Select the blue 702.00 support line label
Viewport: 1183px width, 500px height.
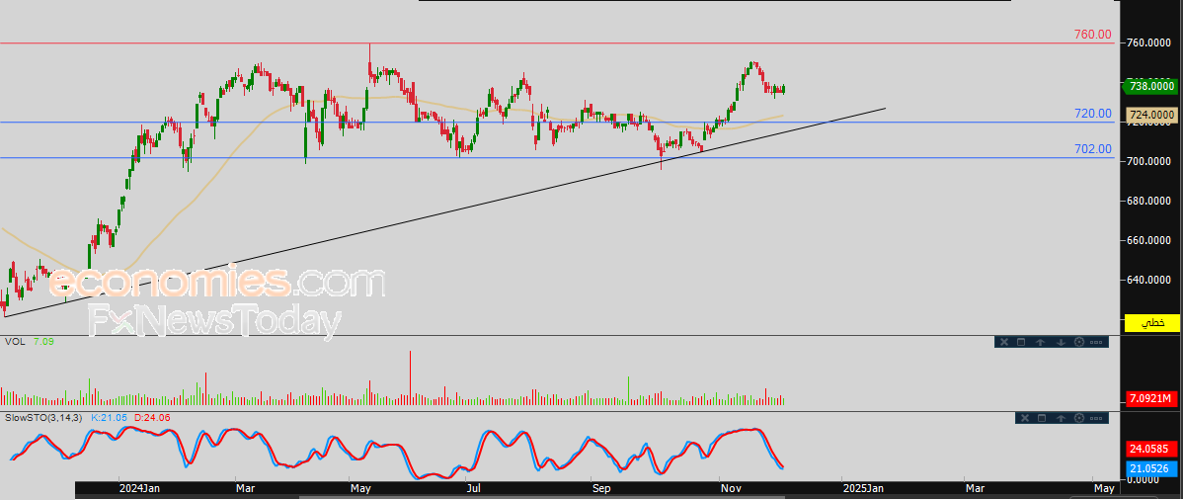coord(1093,149)
